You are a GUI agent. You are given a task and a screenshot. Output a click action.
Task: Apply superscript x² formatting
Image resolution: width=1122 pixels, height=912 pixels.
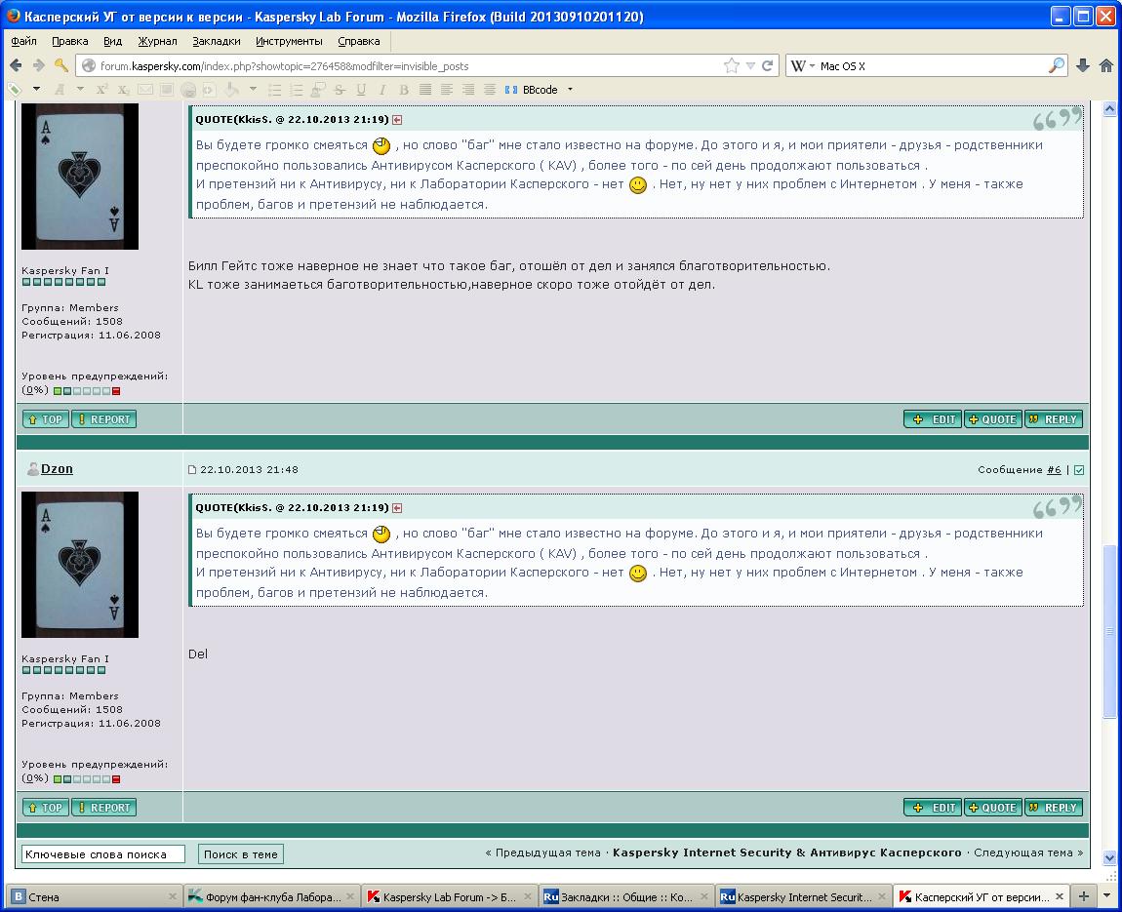click(x=101, y=90)
